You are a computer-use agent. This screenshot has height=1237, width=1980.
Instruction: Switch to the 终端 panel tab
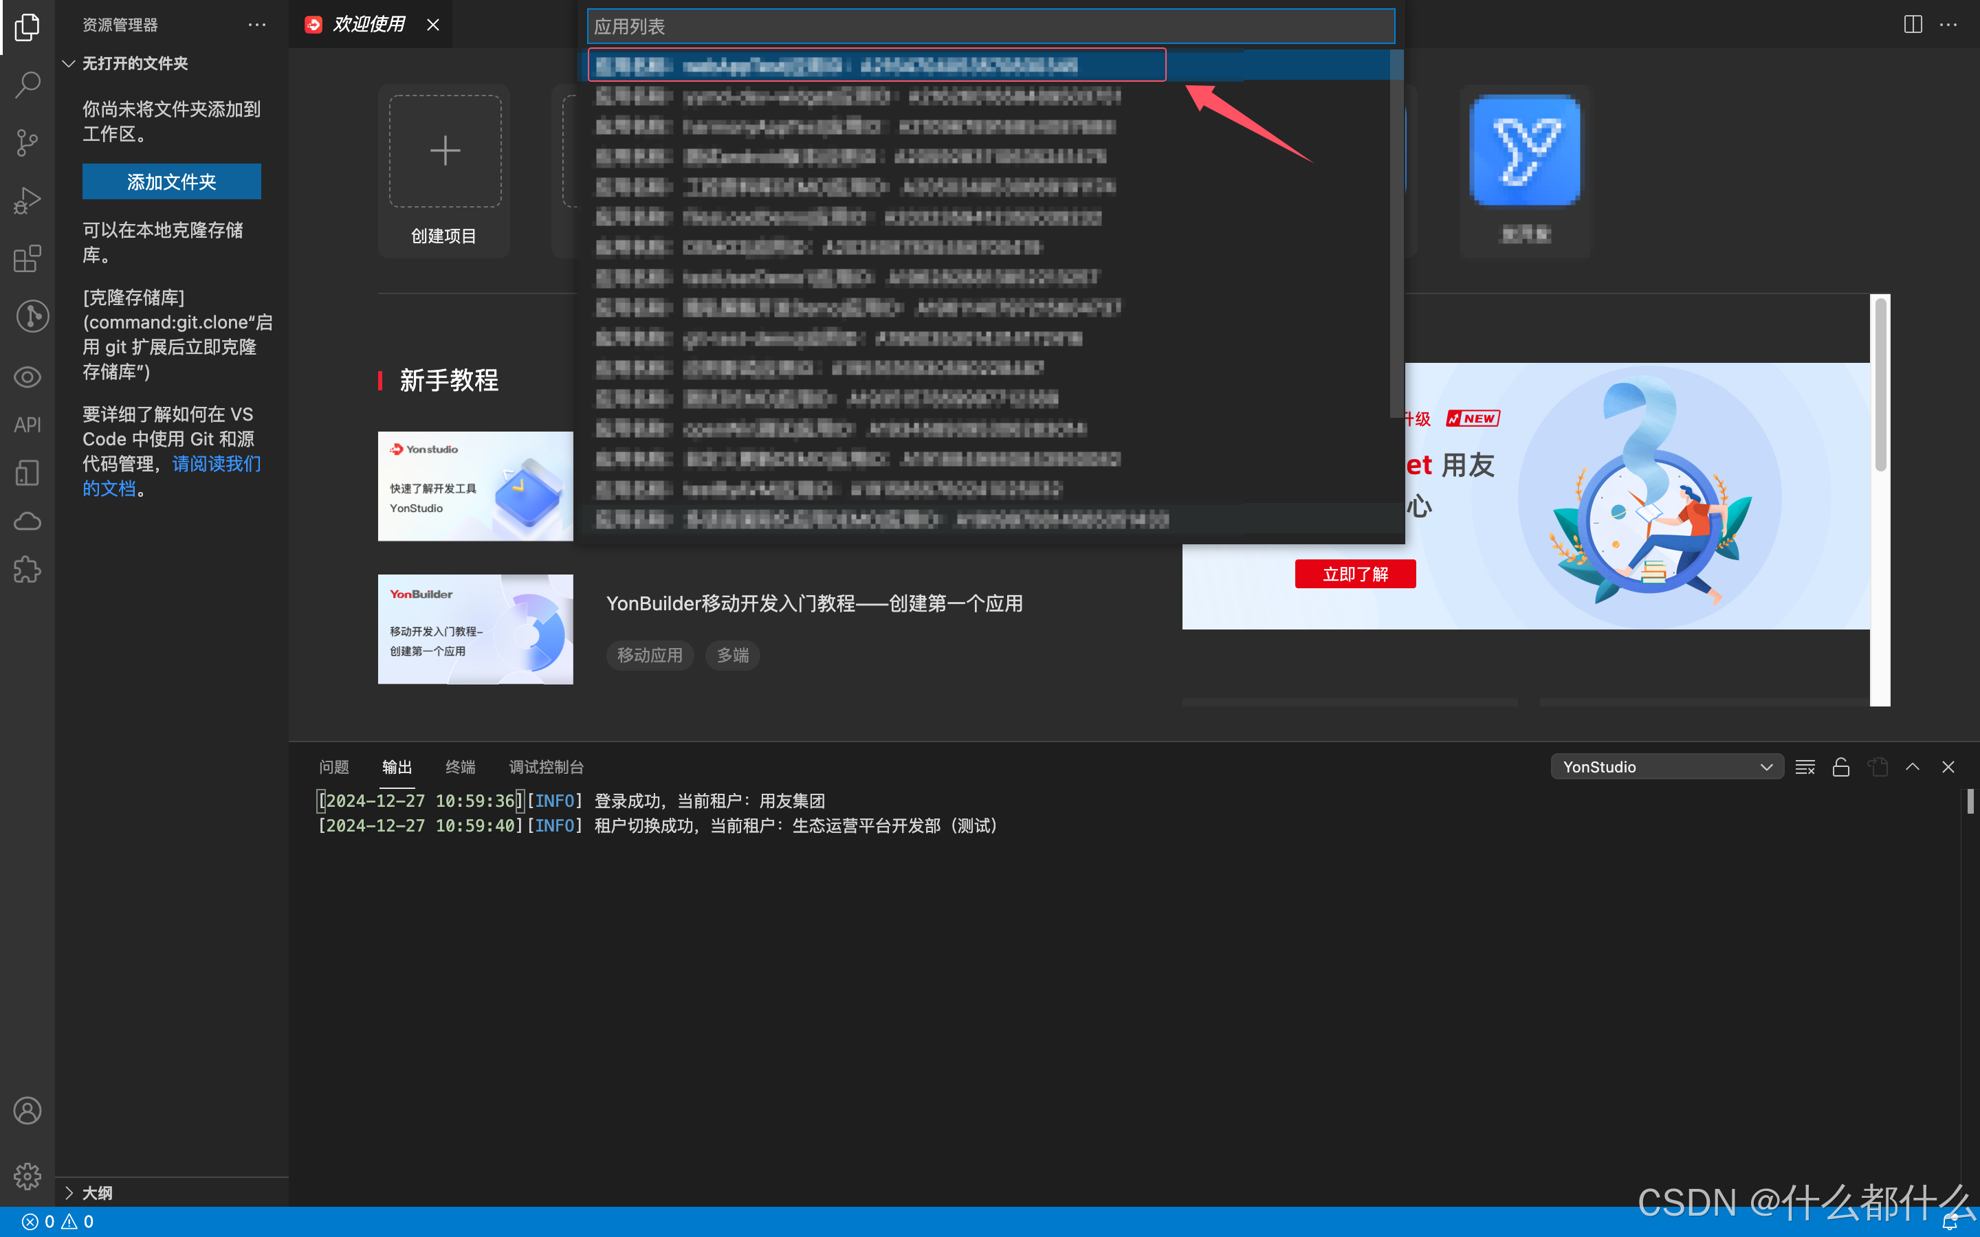pyautogui.click(x=460, y=766)
